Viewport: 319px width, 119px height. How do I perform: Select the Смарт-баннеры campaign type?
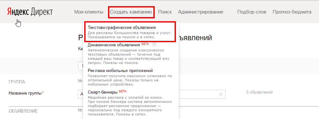103,92
